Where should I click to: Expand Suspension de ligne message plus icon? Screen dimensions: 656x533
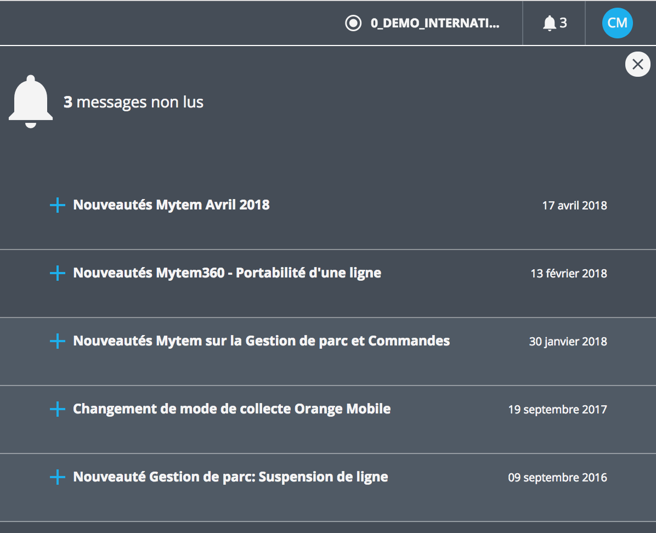[x=57, y=477]
